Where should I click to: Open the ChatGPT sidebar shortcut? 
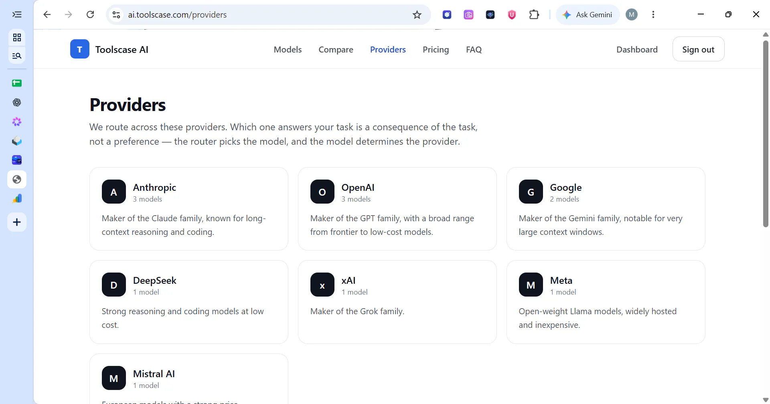pos(17,103)
